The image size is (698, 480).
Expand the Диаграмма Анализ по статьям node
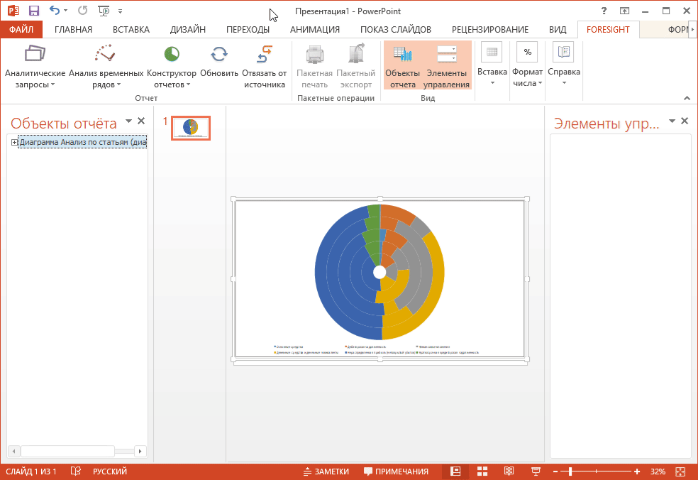click(x=13, y=143)
